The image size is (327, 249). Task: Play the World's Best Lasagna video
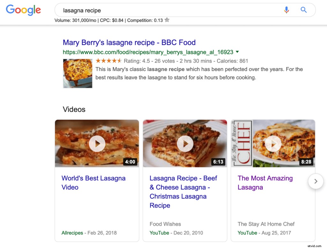click(97, 143)
